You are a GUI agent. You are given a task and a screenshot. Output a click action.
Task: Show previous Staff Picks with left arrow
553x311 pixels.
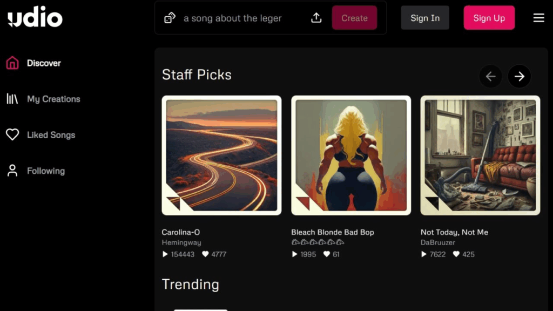(490, 77)
